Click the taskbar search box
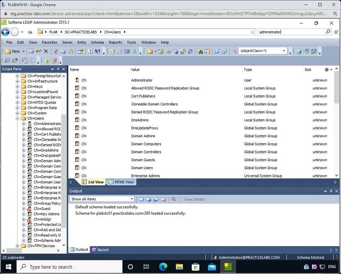 [70, 267]
